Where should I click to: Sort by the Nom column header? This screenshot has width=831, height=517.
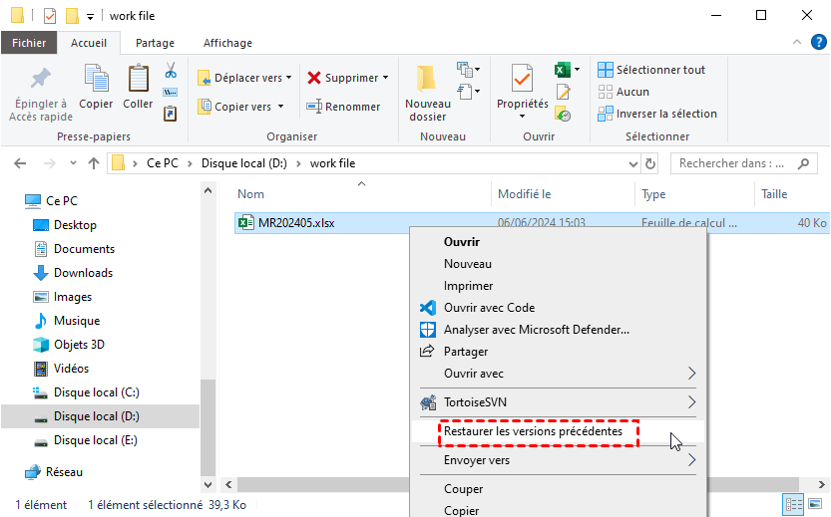point(250,194)
